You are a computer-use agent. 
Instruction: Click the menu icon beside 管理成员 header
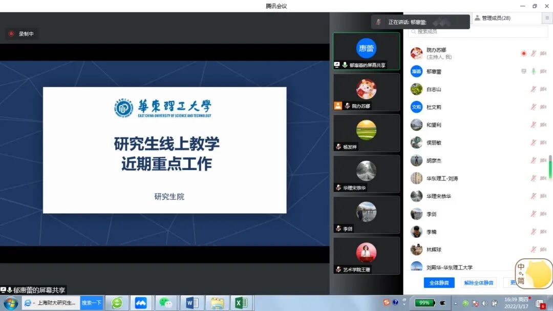(546, 18)
